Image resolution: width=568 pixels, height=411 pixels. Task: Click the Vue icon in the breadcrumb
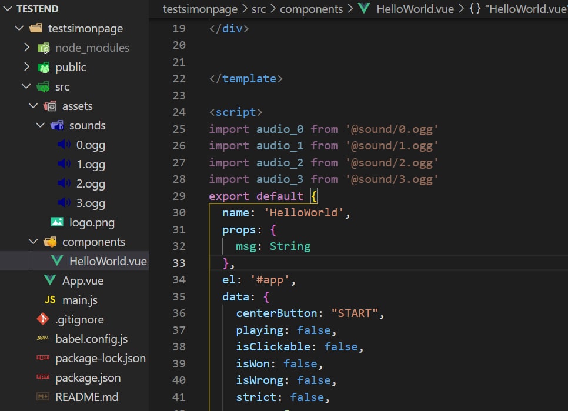tap(364, 8)
